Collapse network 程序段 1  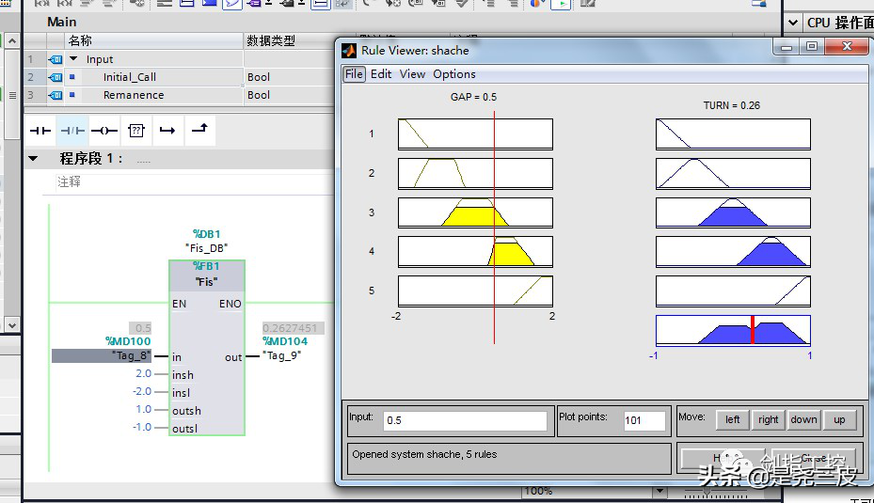pyautogui.click(x=34, y=158)
